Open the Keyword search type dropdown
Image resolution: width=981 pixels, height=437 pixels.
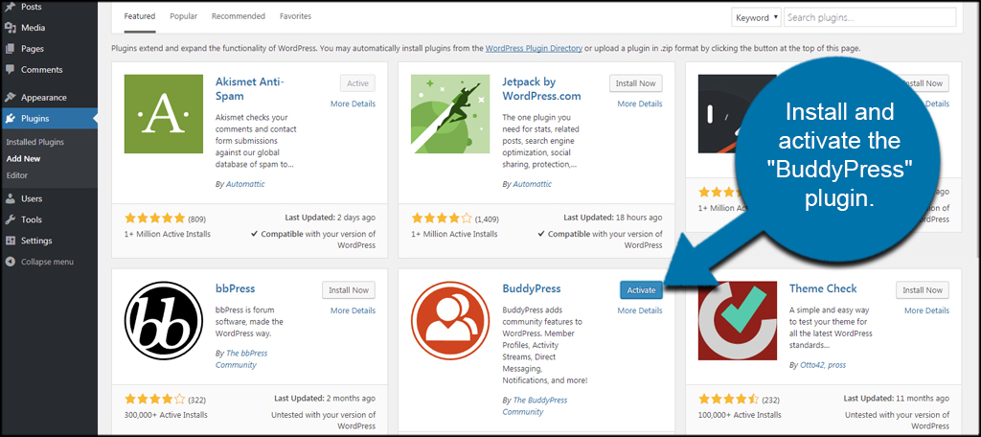coord(757,17)
